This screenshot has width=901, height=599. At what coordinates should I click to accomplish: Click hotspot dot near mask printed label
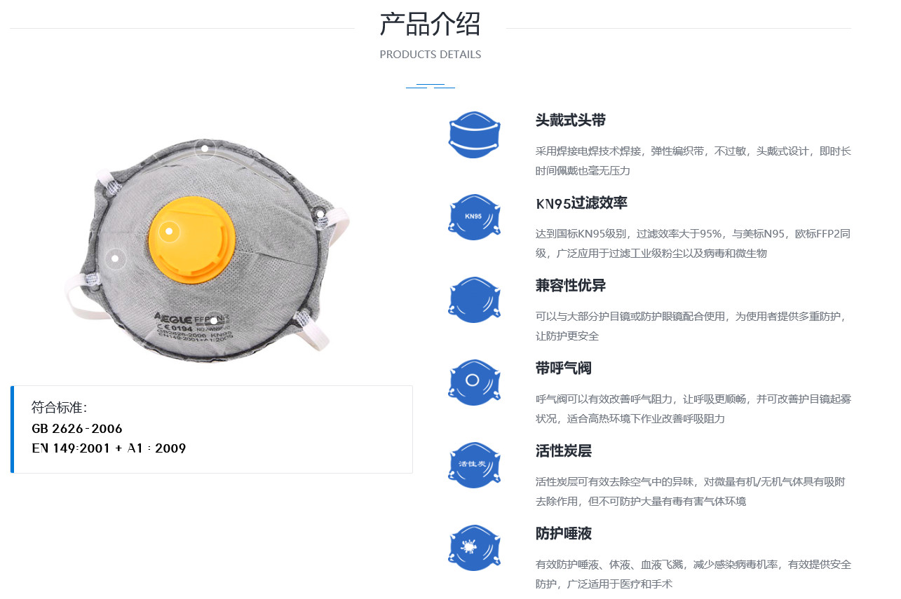214,321
